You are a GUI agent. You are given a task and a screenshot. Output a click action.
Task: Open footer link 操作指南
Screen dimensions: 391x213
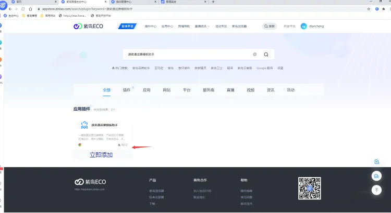coord(247,191)
